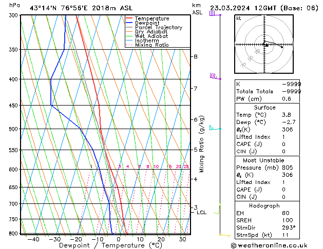Click the blue Dewpoint legend line swatch
323x249 pixels.
point(129,23)
